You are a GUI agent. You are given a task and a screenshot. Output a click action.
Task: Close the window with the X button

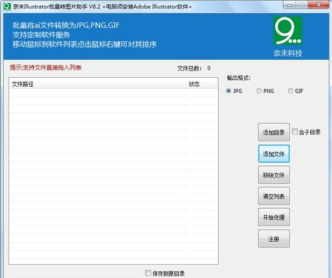pos(318,5)
